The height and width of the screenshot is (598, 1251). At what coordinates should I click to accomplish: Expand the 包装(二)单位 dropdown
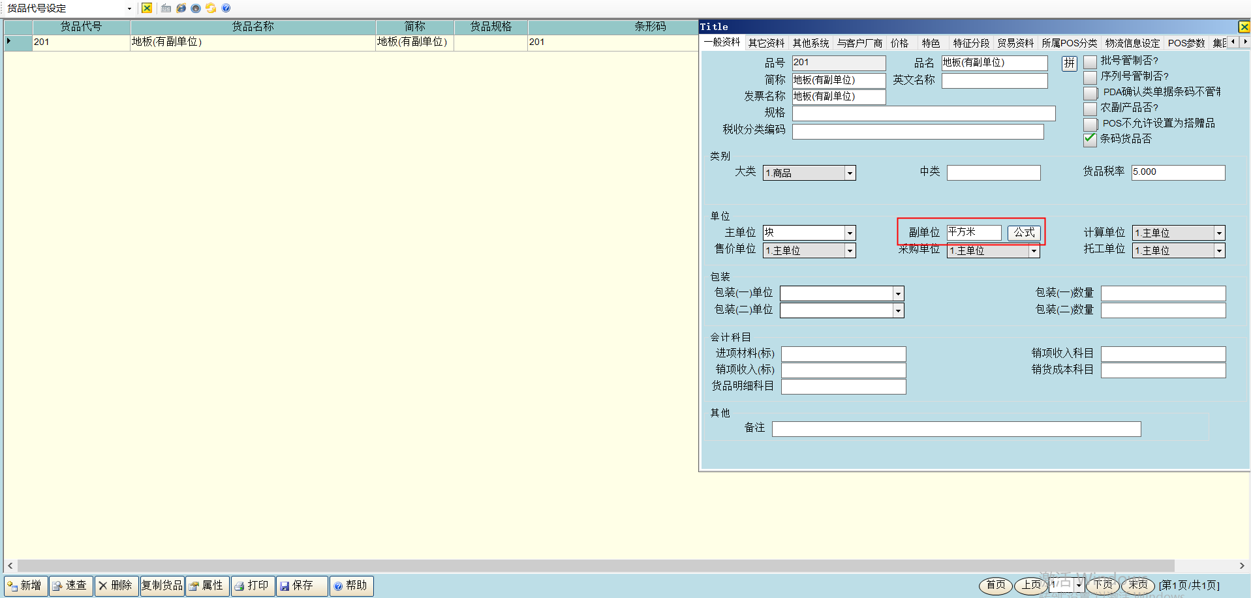(898, 310)
